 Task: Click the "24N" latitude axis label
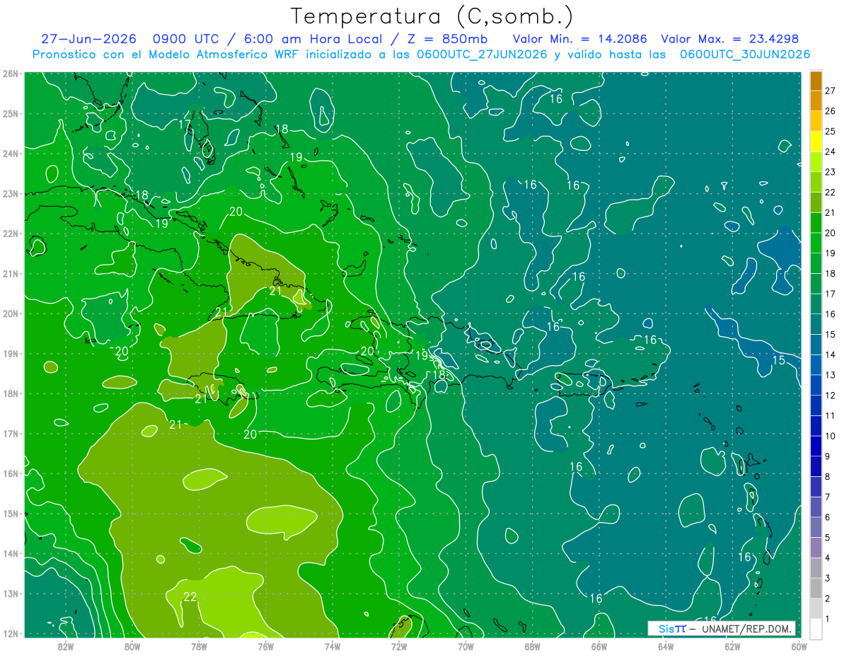11,154
